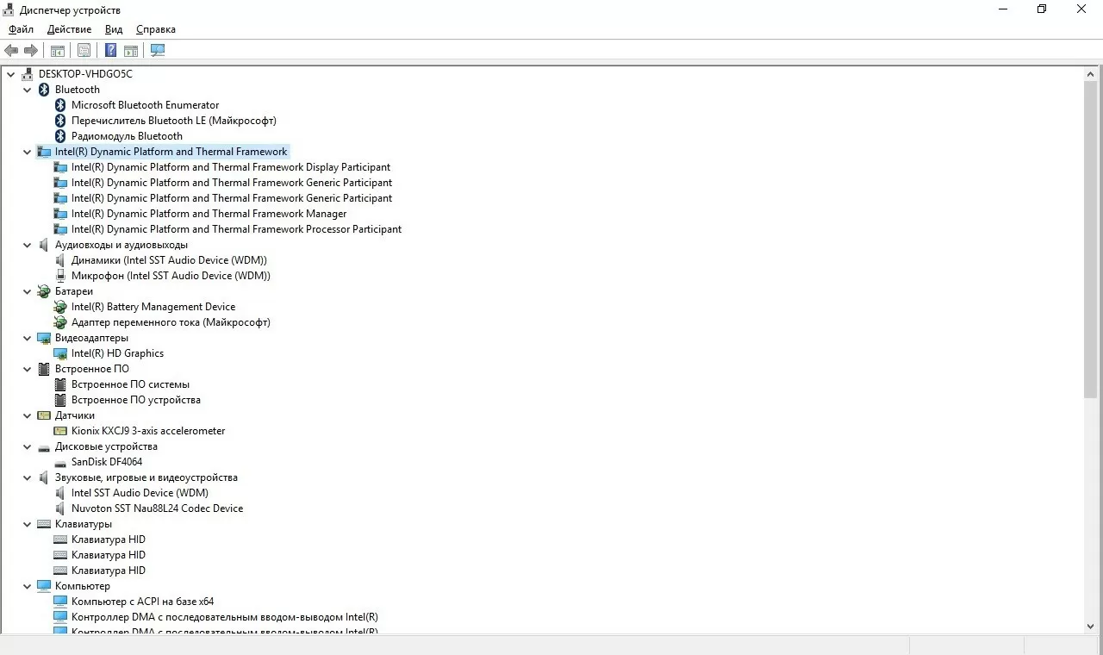The image size is (1103, 655).
Task: Select SanDisk DF4064 disk device
Action: coord(107,462)
